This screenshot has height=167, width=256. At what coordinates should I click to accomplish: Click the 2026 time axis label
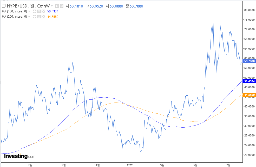coord(130,165)
